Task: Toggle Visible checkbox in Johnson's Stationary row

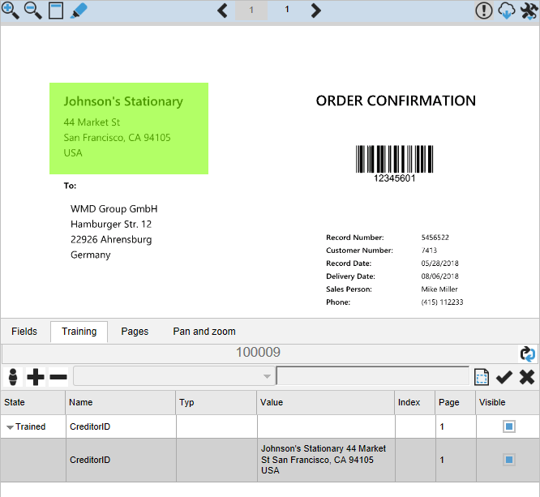Action: click(509, 460)
